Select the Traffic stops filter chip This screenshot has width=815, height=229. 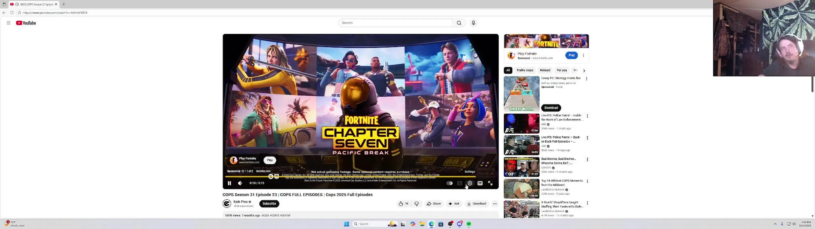click(525, 70)
